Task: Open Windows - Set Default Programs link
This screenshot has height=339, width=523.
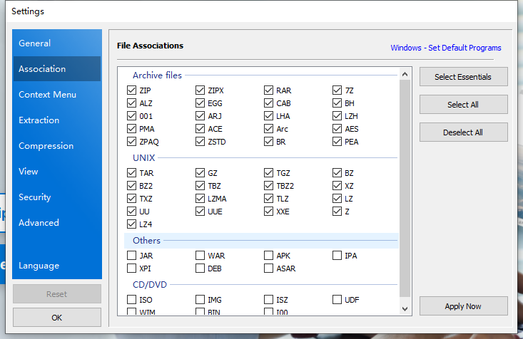Action: point(446,48)
